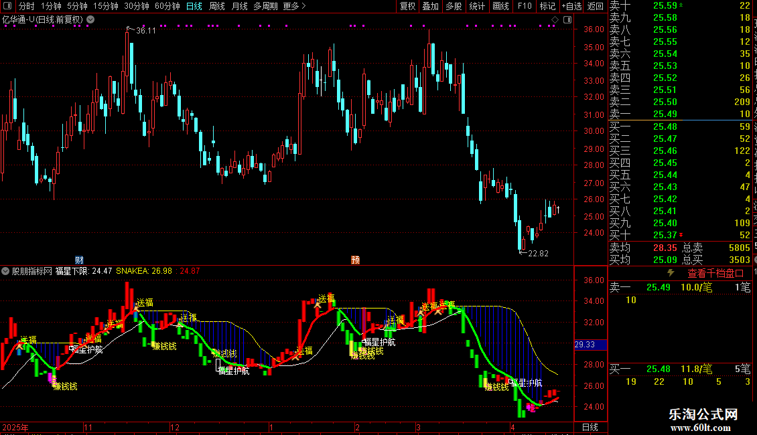The width and height of the screenshot is (757, 435).
Task: Open F10 company information
Action: (525, 6)
